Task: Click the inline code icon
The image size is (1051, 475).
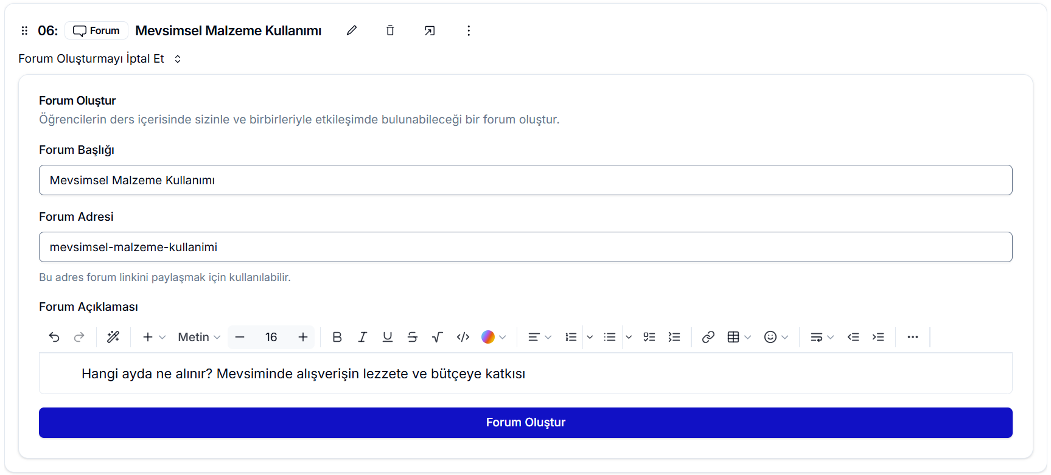Action: (x=463, y=337)
